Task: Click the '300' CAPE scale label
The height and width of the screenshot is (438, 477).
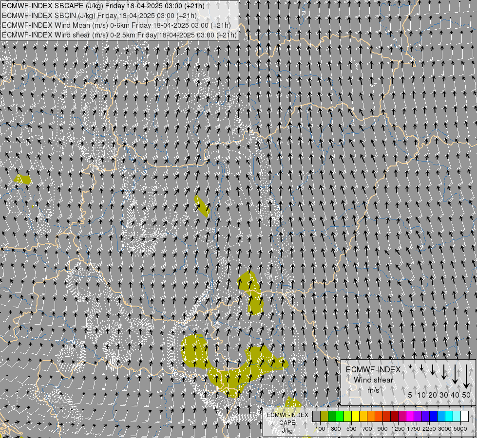Action: (x=336, y=429)
